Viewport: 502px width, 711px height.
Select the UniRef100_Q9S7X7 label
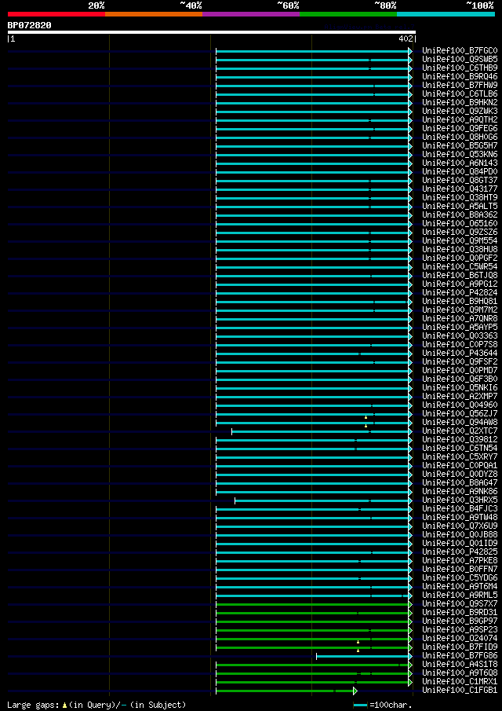pos(460,603)
